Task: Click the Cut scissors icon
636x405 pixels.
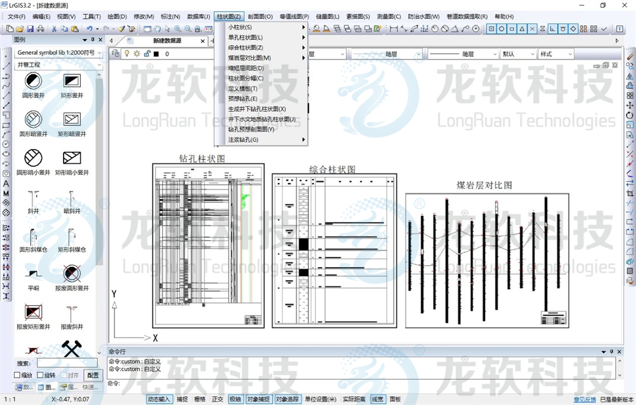Action: click(54, 29)
